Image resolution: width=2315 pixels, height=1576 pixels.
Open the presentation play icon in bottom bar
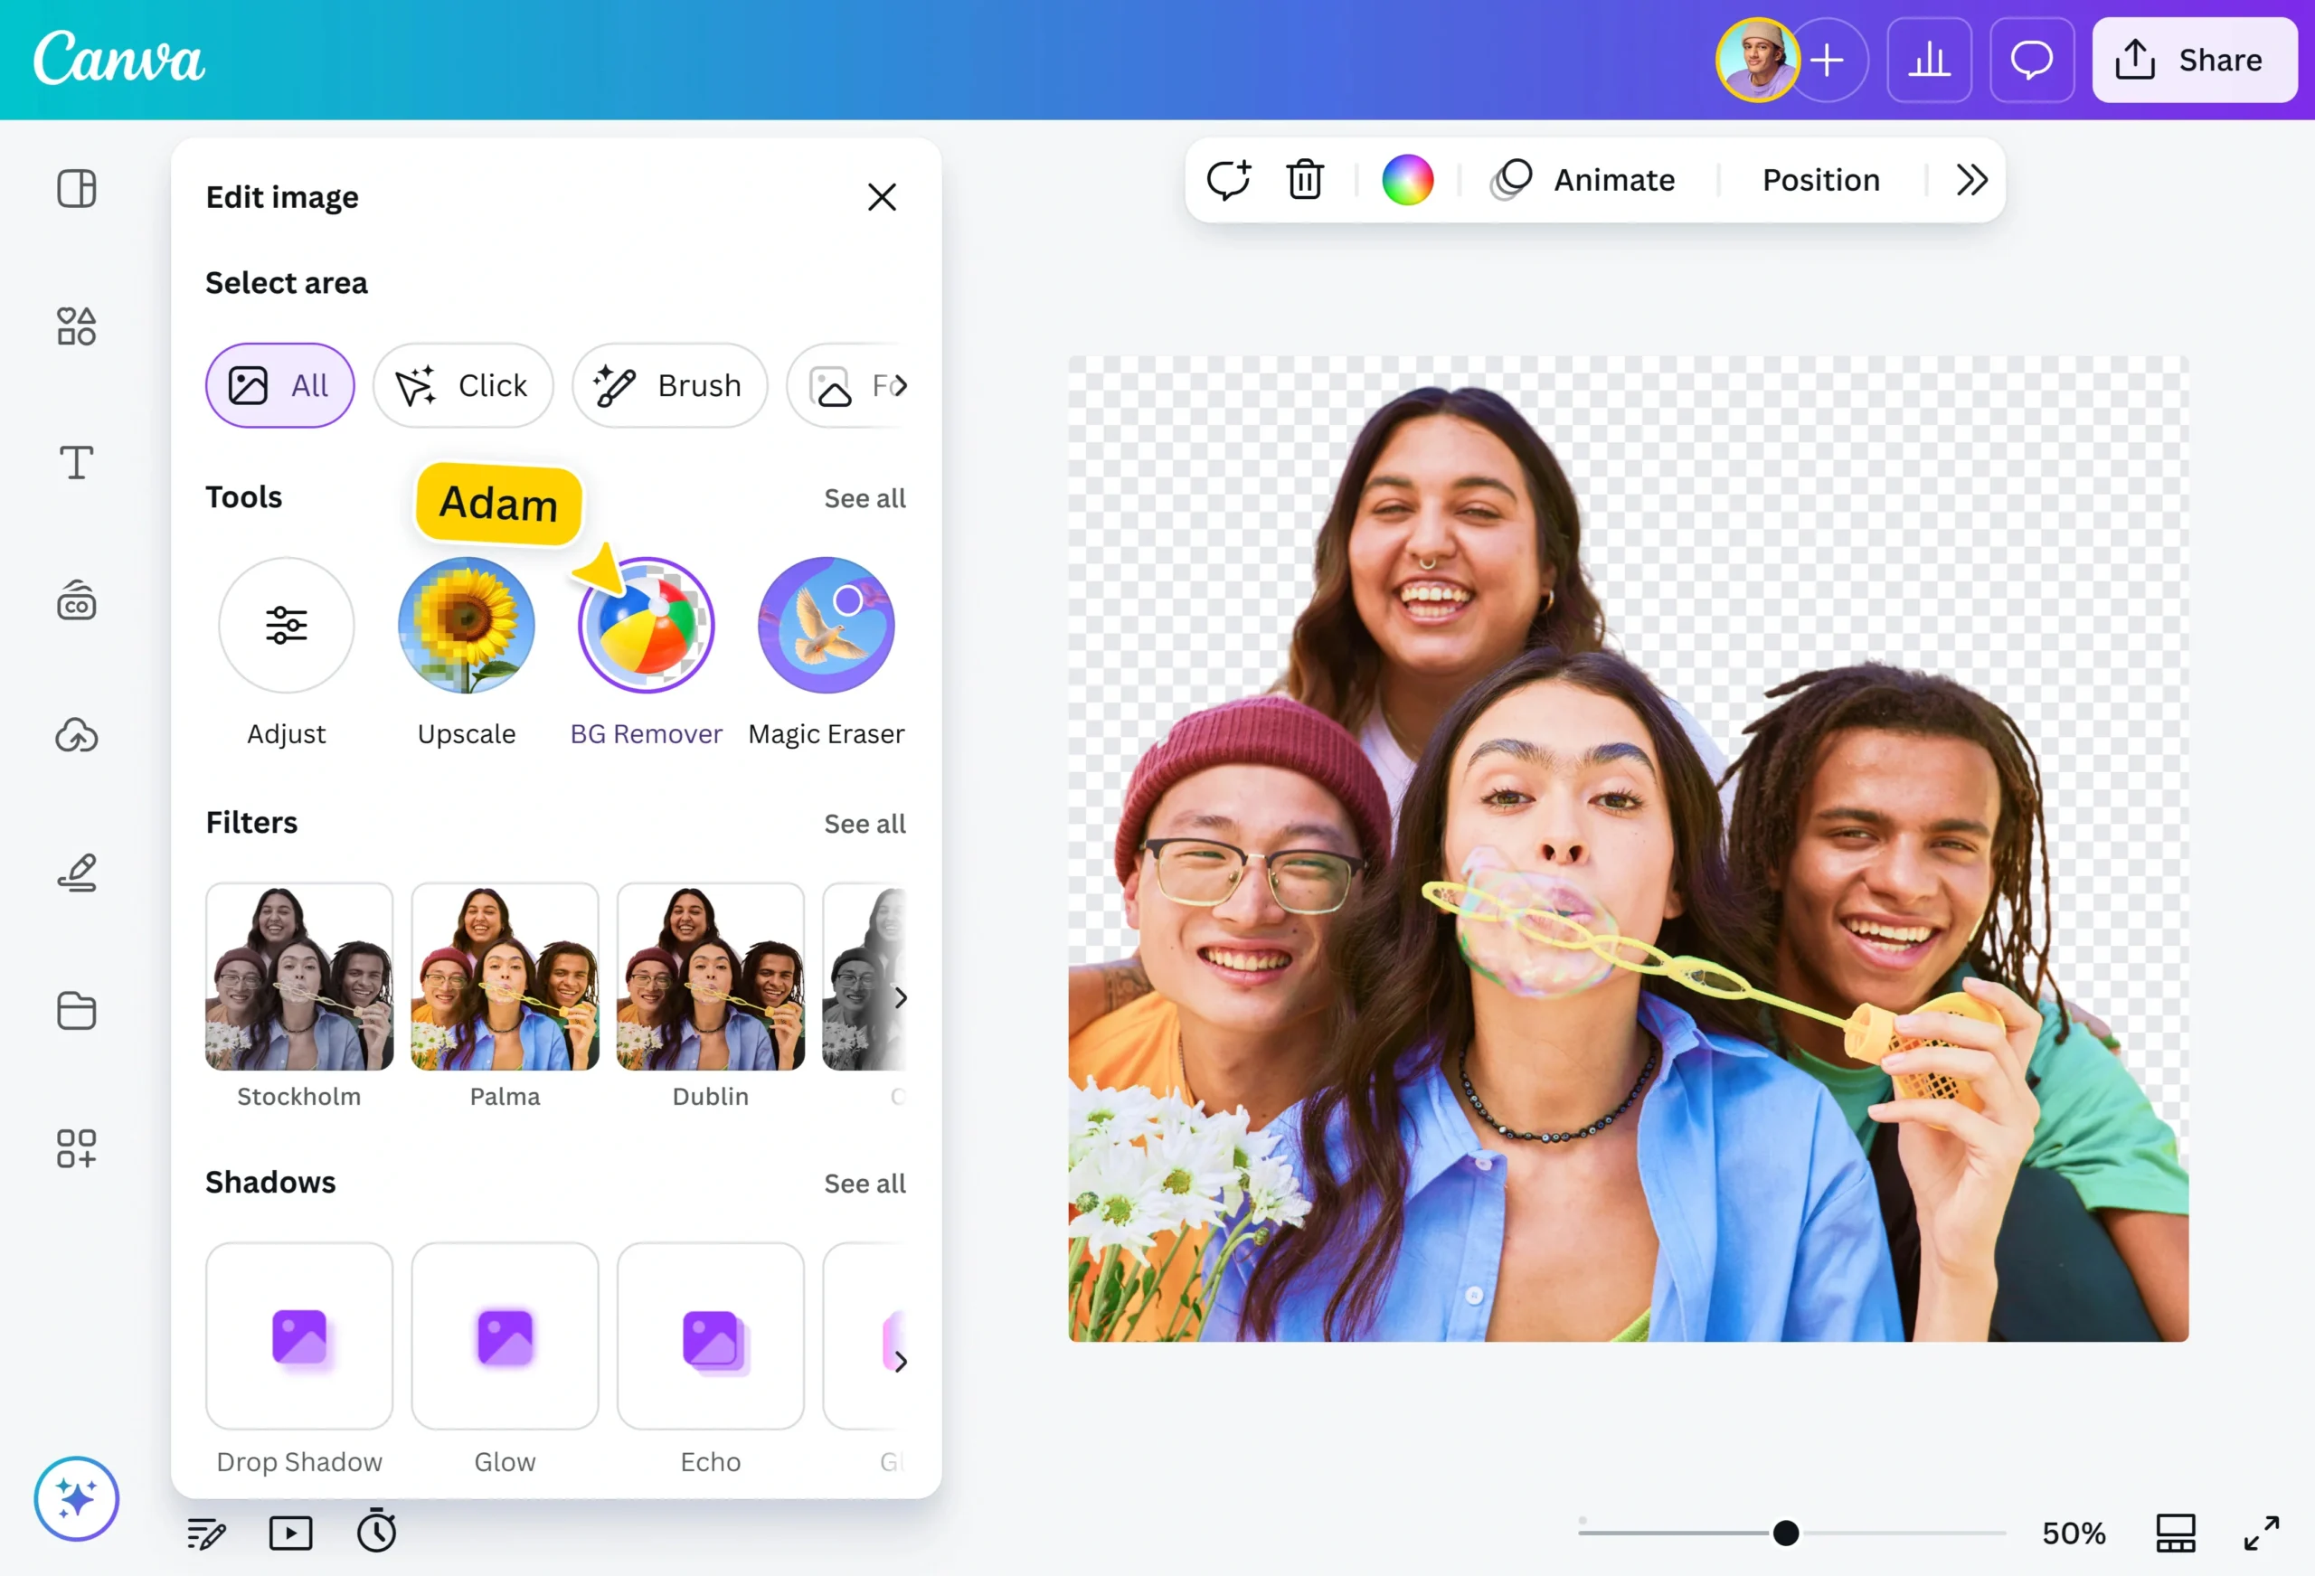(291, 1534)
